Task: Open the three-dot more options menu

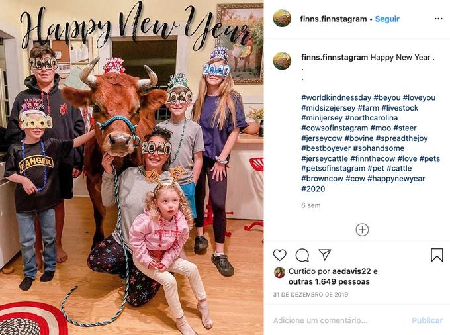Action: pyautogui.click(x=439, y=19)
